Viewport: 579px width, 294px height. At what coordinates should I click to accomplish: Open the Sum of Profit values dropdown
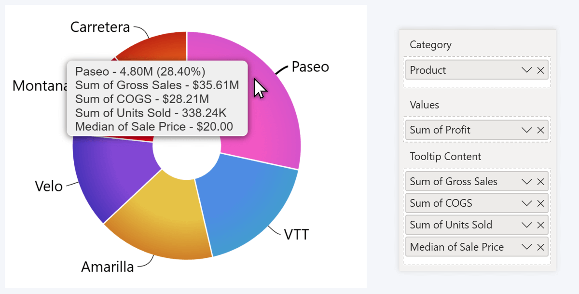pyautogui.click(x=526, y=130)
